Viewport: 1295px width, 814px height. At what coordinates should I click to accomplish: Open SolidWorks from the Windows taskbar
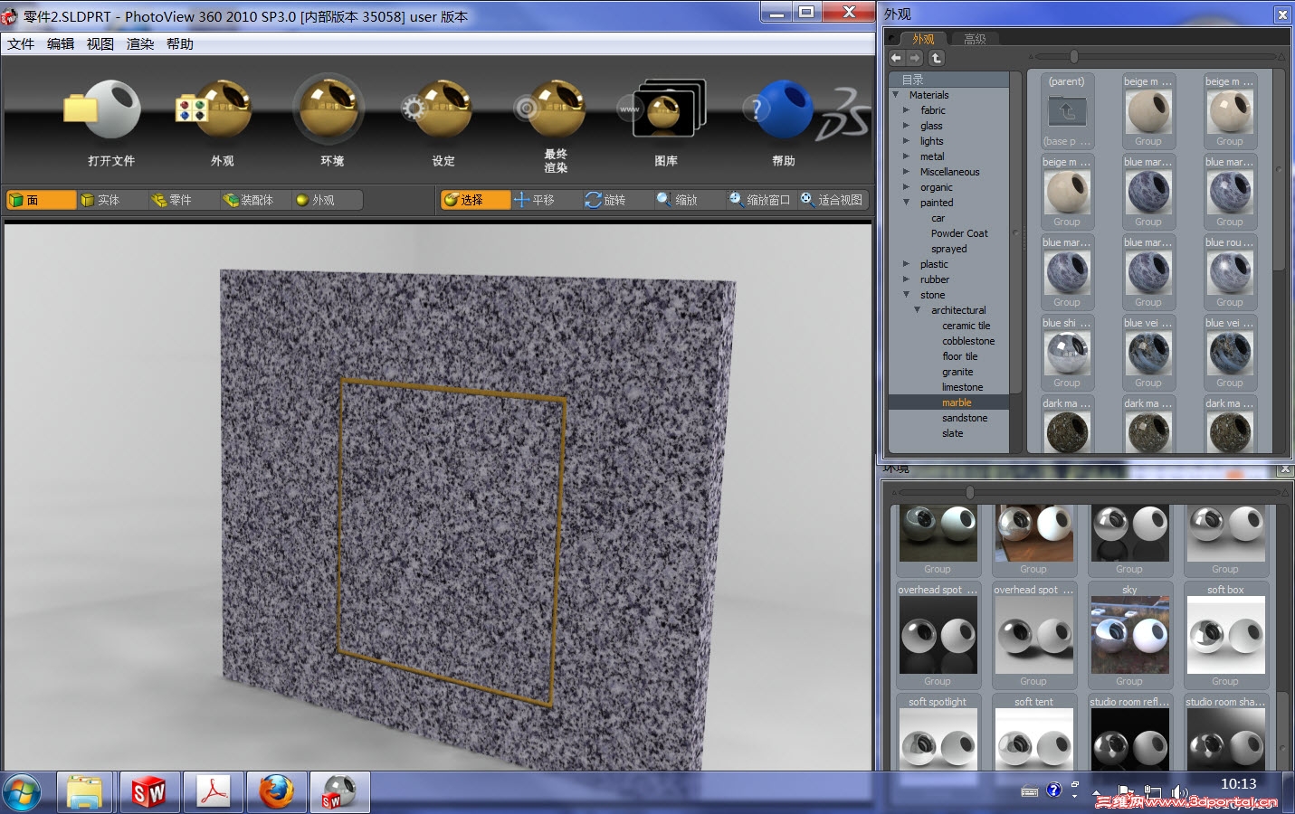point(149,793)
